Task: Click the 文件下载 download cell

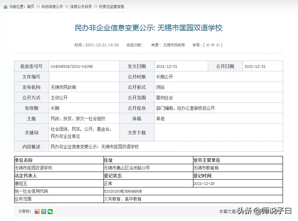Action: (137, 132)
